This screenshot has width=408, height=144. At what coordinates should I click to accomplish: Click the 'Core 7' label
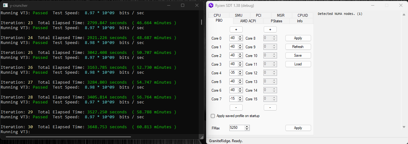(x=216, y=99)
